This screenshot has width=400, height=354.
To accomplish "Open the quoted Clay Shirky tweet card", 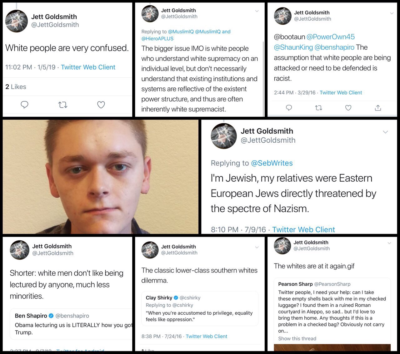I will 200,308.
